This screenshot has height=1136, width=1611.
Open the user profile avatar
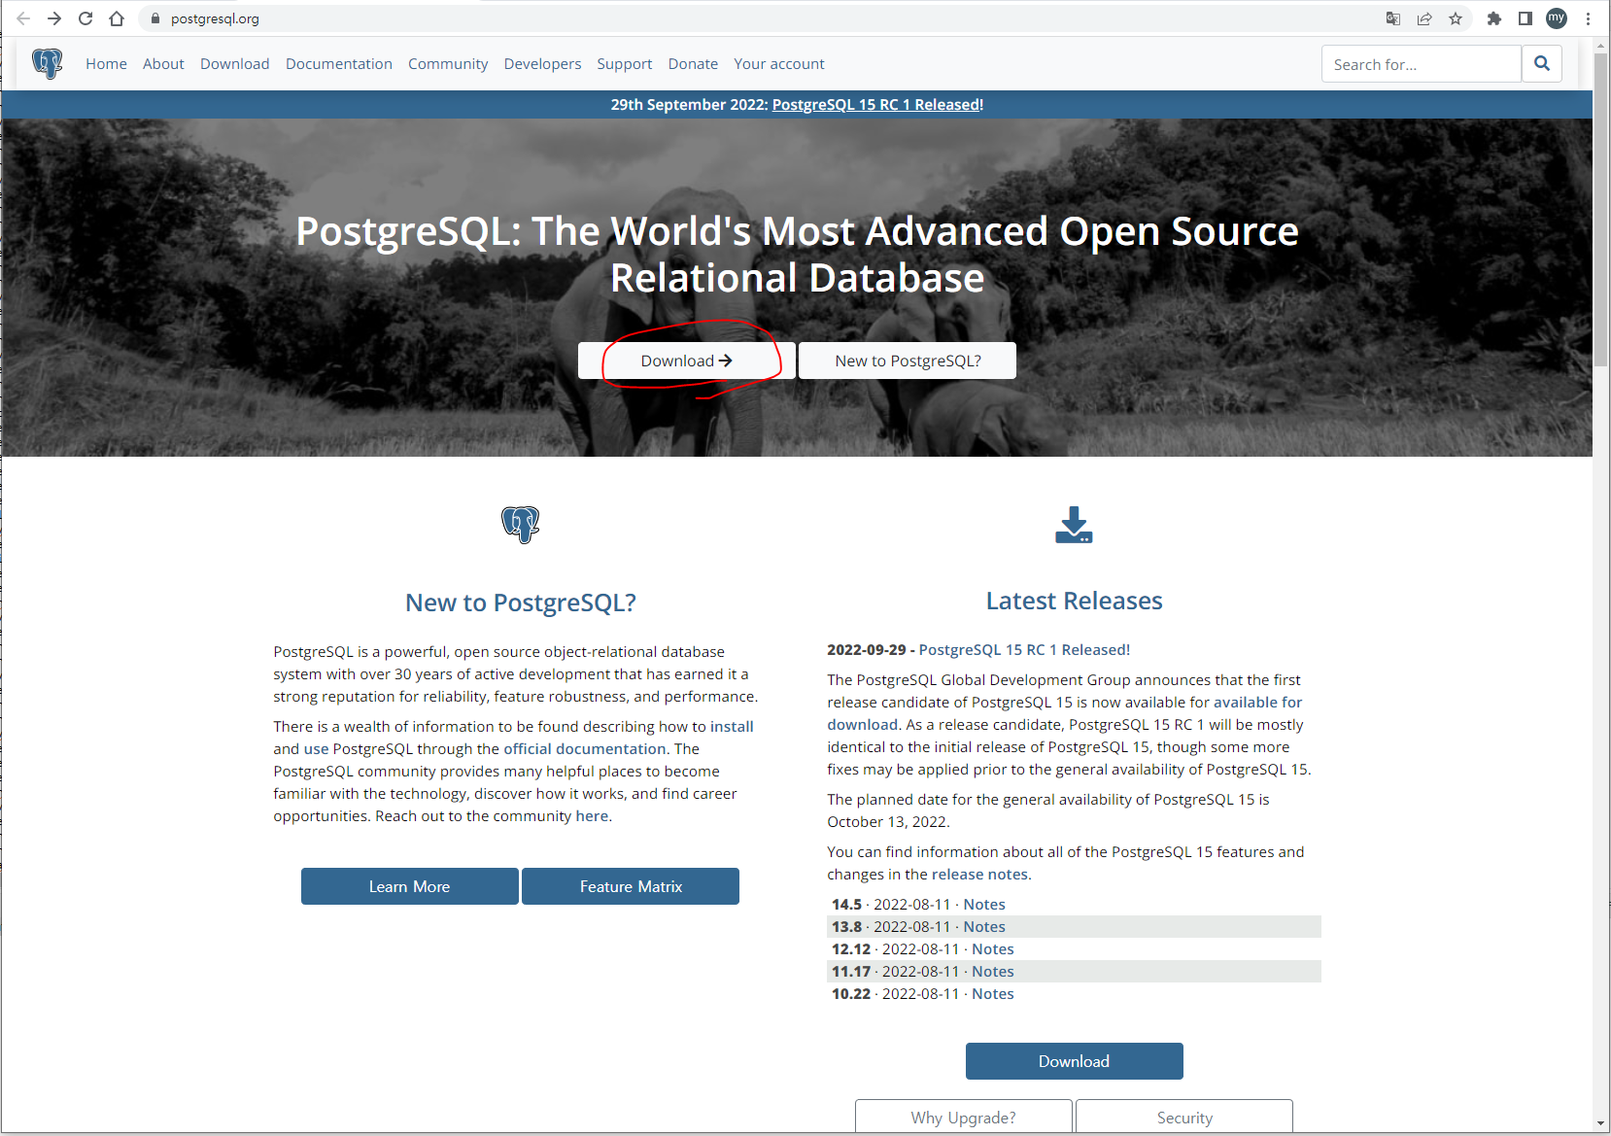[x=1557, y=18]
